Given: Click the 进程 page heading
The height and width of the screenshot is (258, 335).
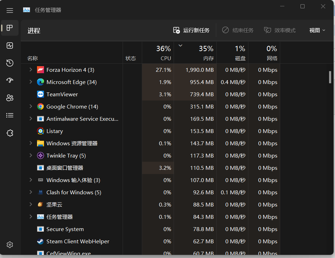Looking at the screenshot, I should [x=34, y=30].
